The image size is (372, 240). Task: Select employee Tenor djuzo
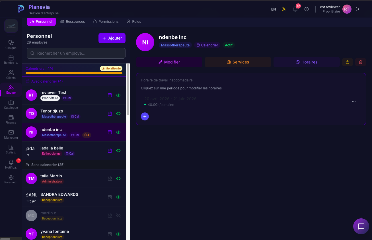click(74, 114)
